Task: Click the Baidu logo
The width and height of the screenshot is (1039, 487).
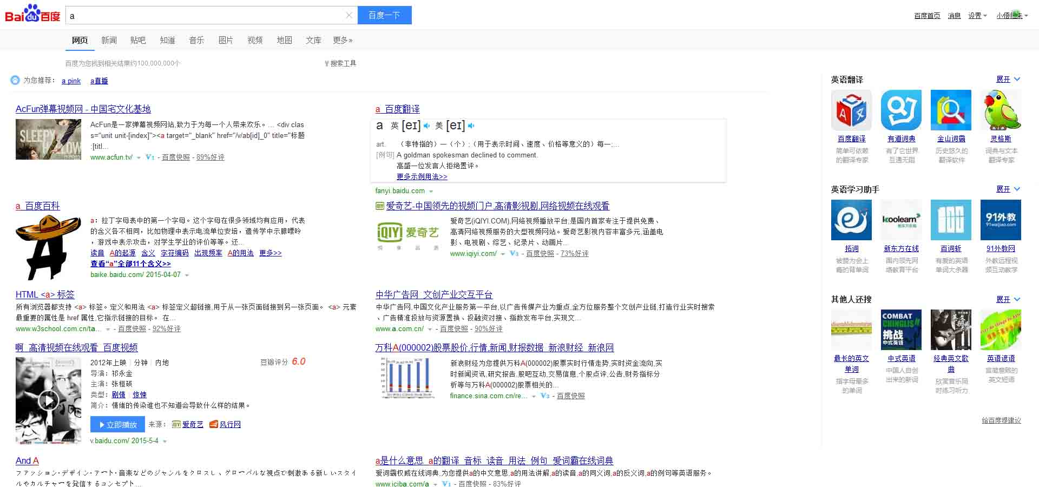Action: click(31, 15)
